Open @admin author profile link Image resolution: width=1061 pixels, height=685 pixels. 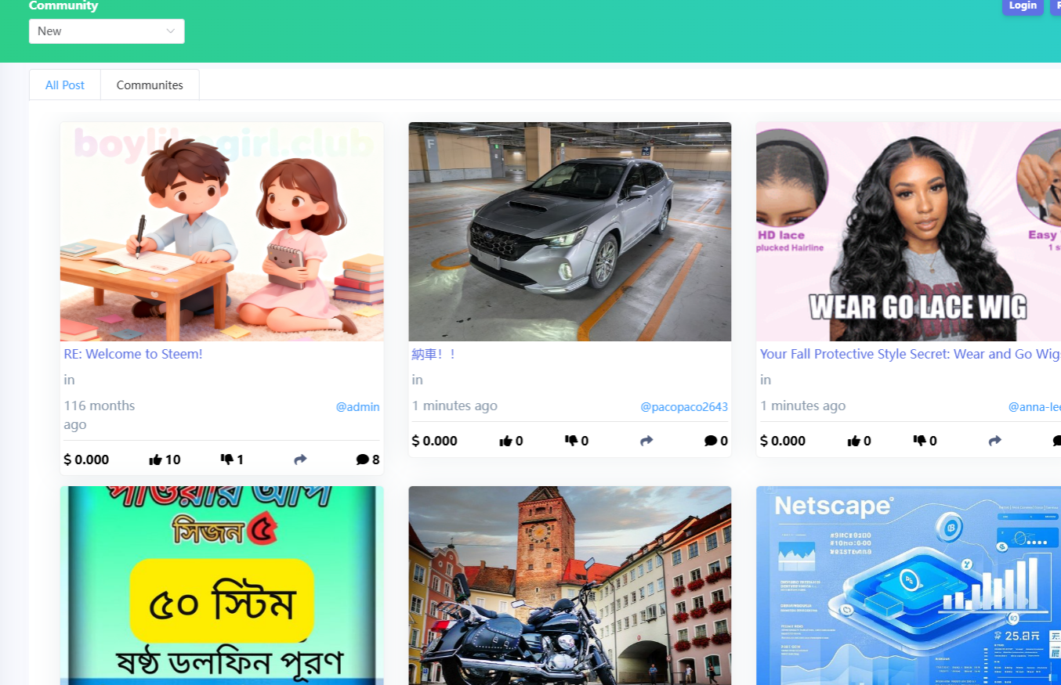click(357, 407)
